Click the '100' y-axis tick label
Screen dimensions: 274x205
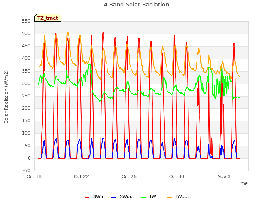(26, 133)
